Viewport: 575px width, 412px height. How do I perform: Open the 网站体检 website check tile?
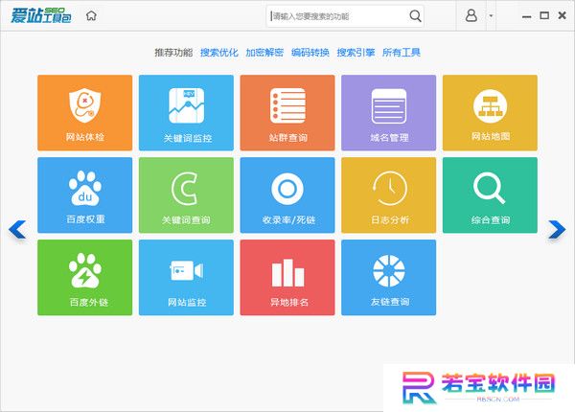84,113
